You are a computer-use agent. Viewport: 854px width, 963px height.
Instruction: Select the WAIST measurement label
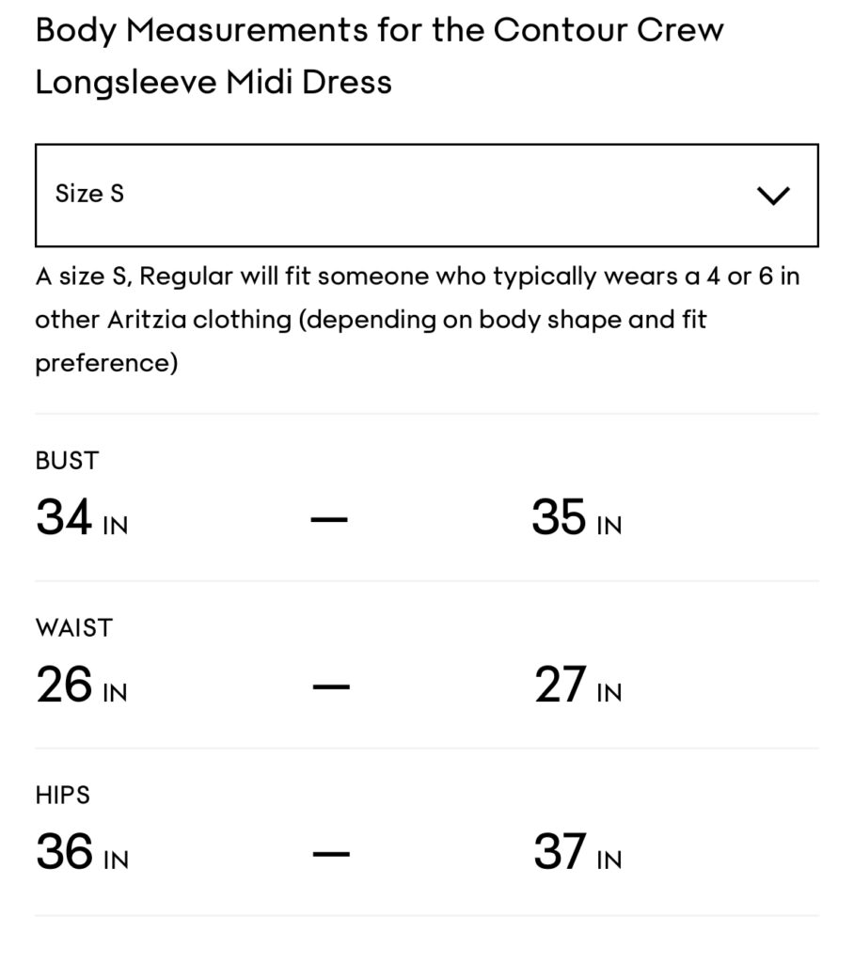[73, 628]
